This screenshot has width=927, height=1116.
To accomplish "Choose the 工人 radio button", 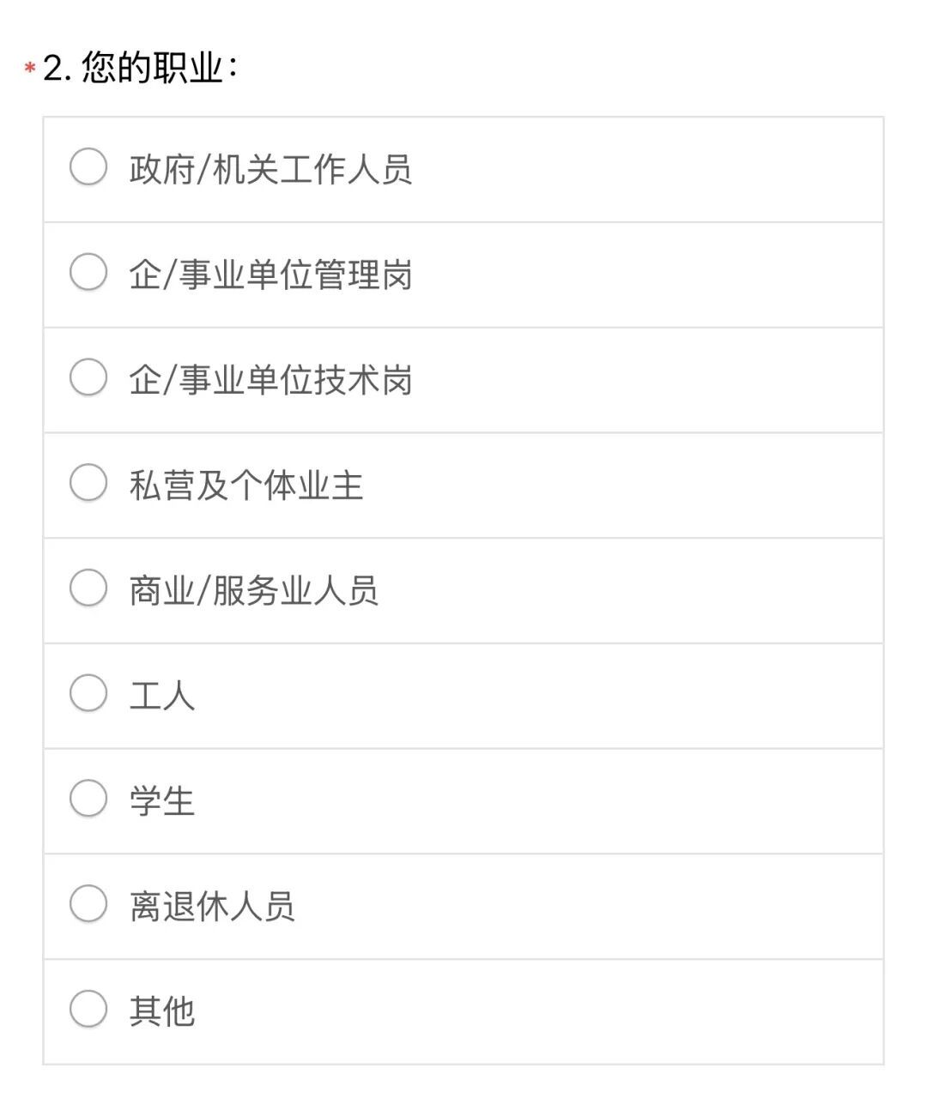I will coord(88,694).
